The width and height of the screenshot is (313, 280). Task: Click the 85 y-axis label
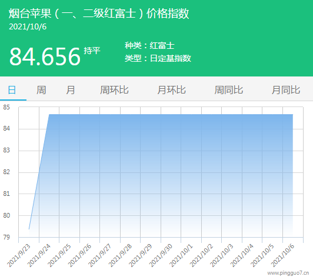click(x=6, y=108)
